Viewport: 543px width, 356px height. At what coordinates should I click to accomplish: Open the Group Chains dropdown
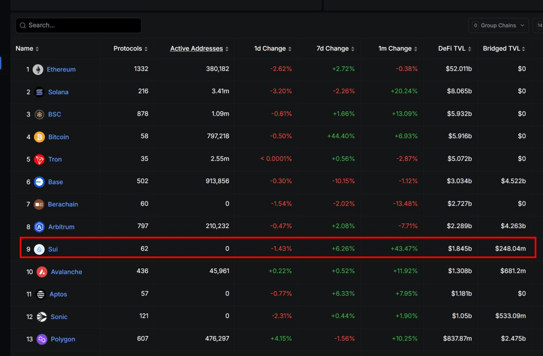498,25
